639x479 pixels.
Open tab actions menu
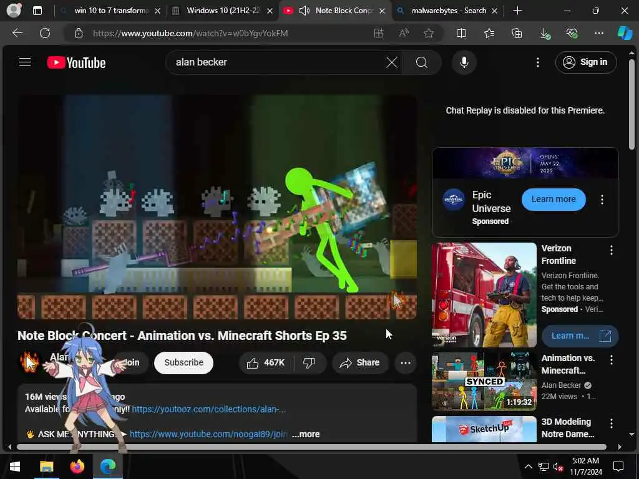37,11
